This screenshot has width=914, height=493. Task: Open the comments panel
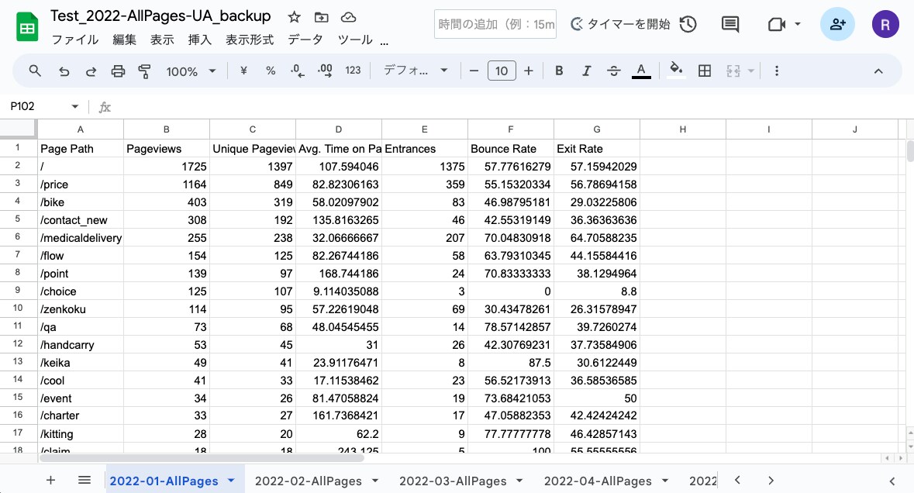click(729, 24)
